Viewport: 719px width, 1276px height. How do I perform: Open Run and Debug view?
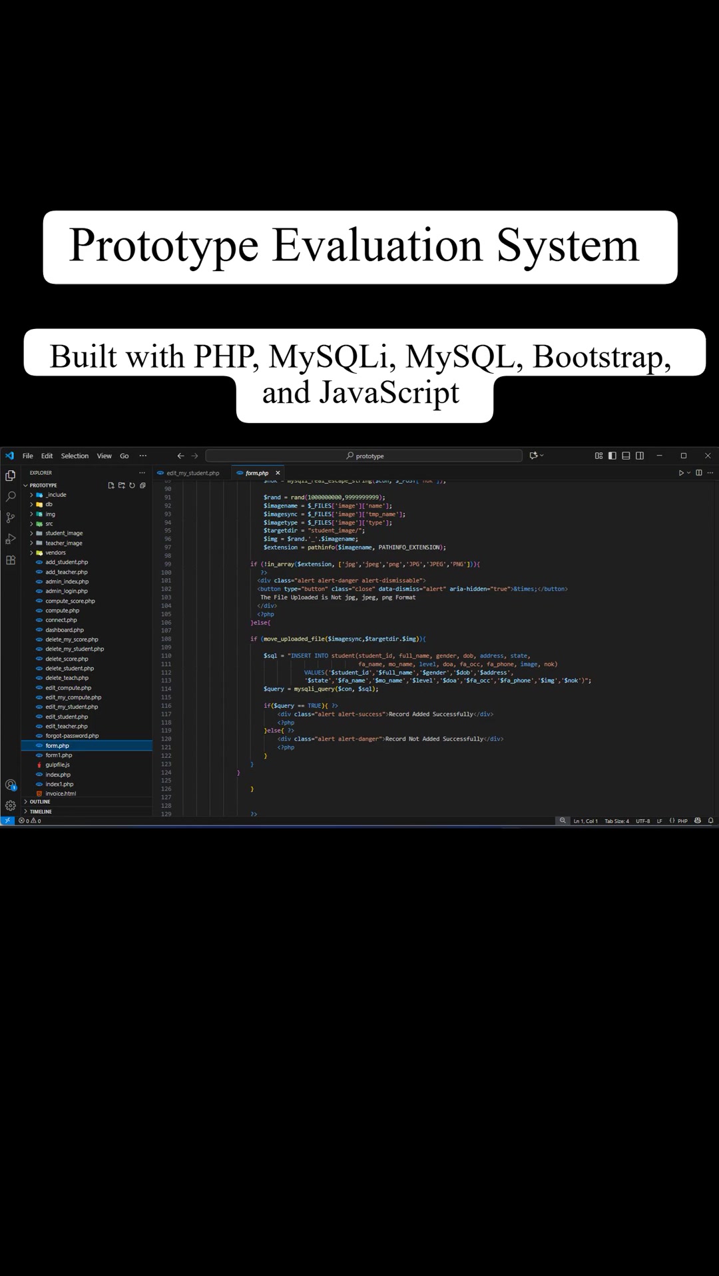point(11,539)
